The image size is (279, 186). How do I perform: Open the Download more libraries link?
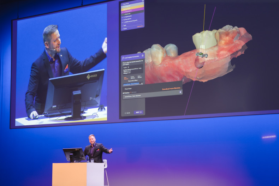[x=172, y=89]
